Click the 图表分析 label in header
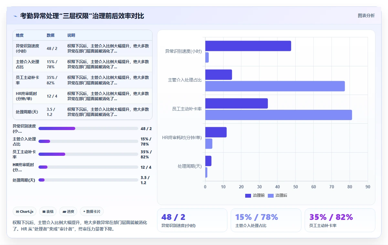388x245 pixels. tap(366, 15)
